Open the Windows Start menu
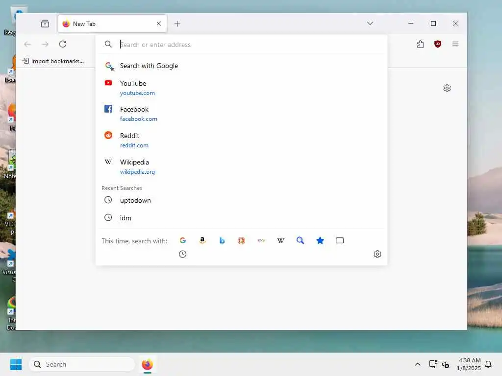The image size is (502, 376). 16,364
